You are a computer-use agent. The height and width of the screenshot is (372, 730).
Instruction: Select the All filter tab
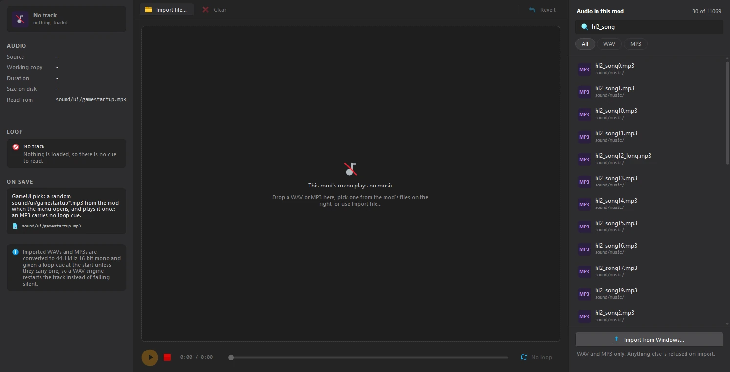[585, 44]
